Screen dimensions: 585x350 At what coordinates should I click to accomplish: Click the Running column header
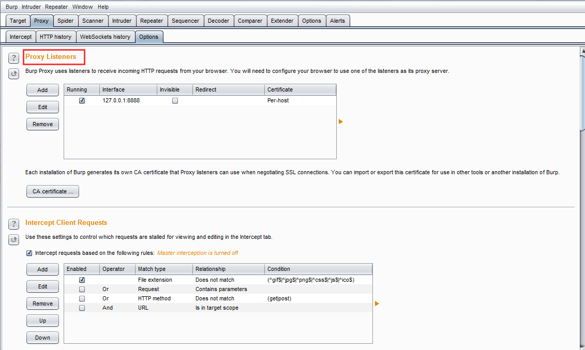tap(82, 89)
